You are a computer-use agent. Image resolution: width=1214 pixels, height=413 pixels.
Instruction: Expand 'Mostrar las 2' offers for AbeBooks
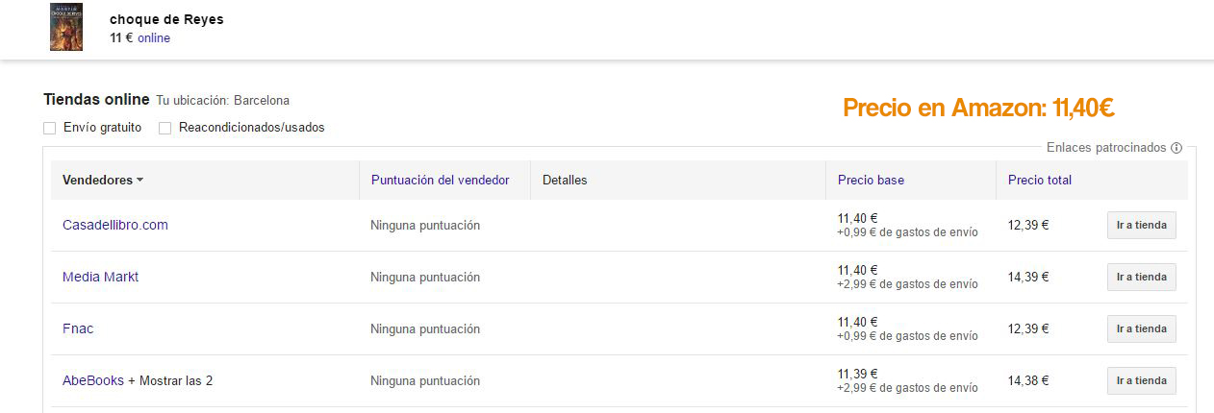[176, 380]
